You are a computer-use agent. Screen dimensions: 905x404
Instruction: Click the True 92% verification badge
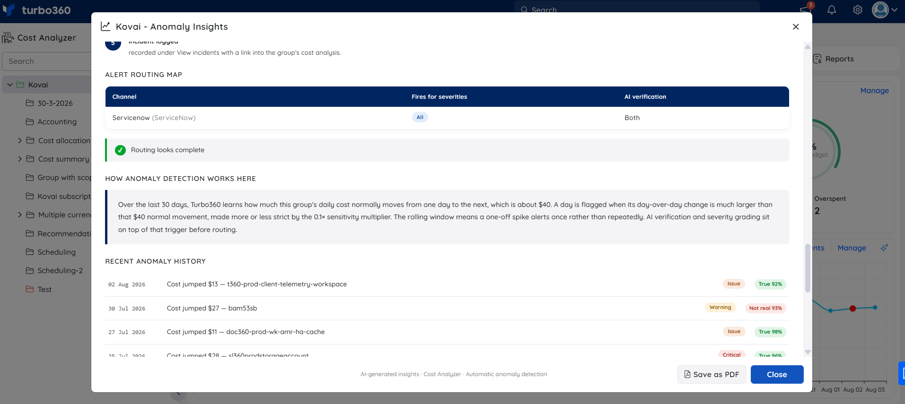pos(770,284)
